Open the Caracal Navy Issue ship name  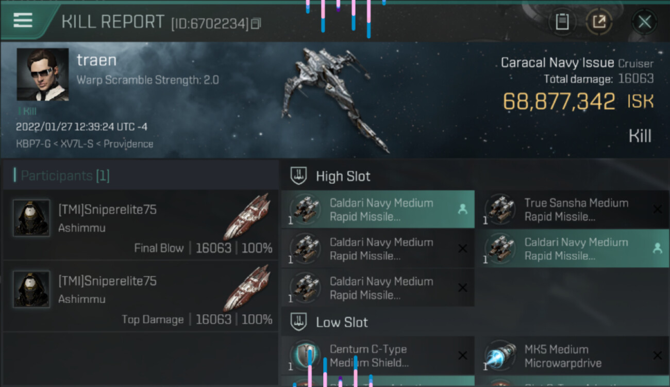557,63
